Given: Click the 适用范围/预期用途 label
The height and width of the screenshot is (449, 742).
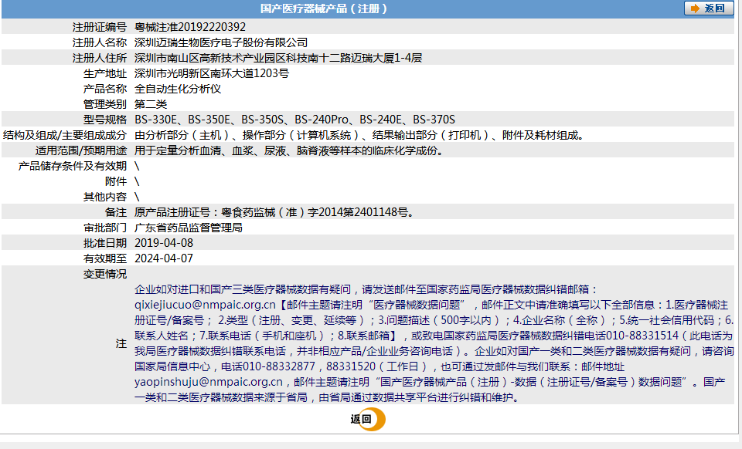Looking at the screenshot, I should [x=81, y=150].
